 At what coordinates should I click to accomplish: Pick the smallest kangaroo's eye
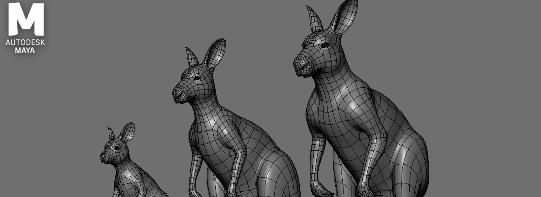click(117, 148)
